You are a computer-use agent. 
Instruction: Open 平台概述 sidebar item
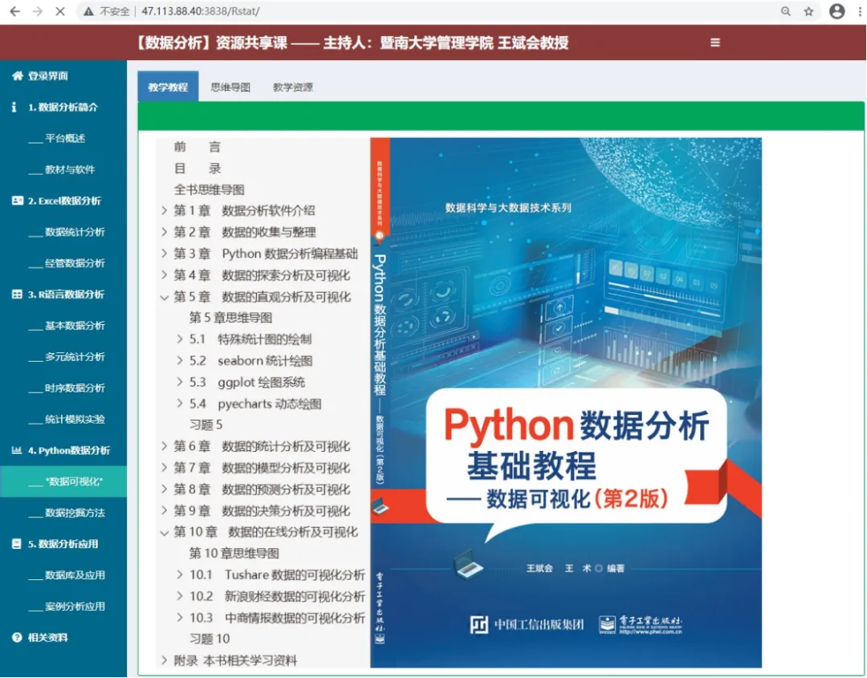(63, 138)
